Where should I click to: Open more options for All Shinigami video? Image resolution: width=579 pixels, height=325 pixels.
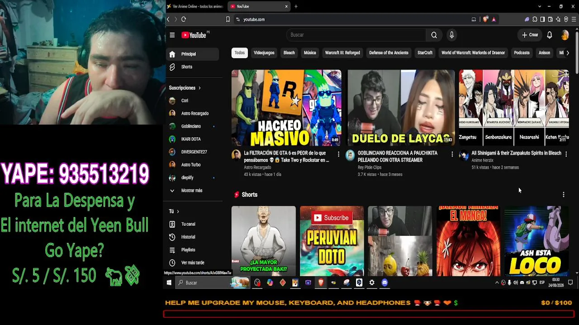click(x=566, y=154)
